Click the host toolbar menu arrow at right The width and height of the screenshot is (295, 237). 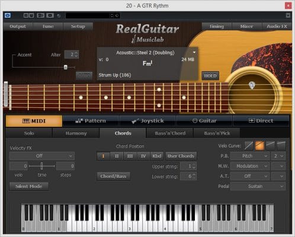(288, 15)
